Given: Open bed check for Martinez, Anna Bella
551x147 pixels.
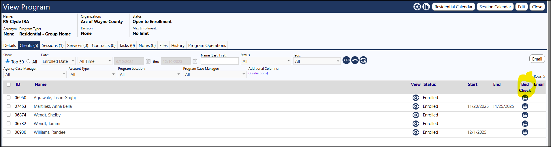Looking at the screenshot, I should 525,106.
